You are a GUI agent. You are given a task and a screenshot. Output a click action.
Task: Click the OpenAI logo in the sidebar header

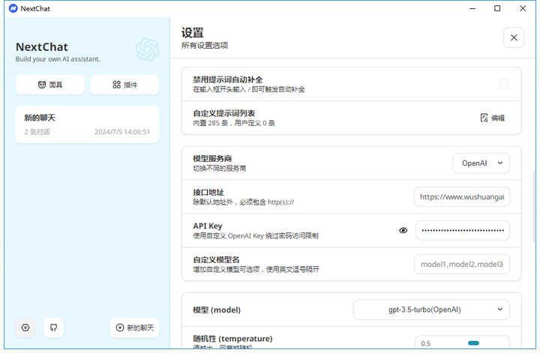(x=148, y=49)
